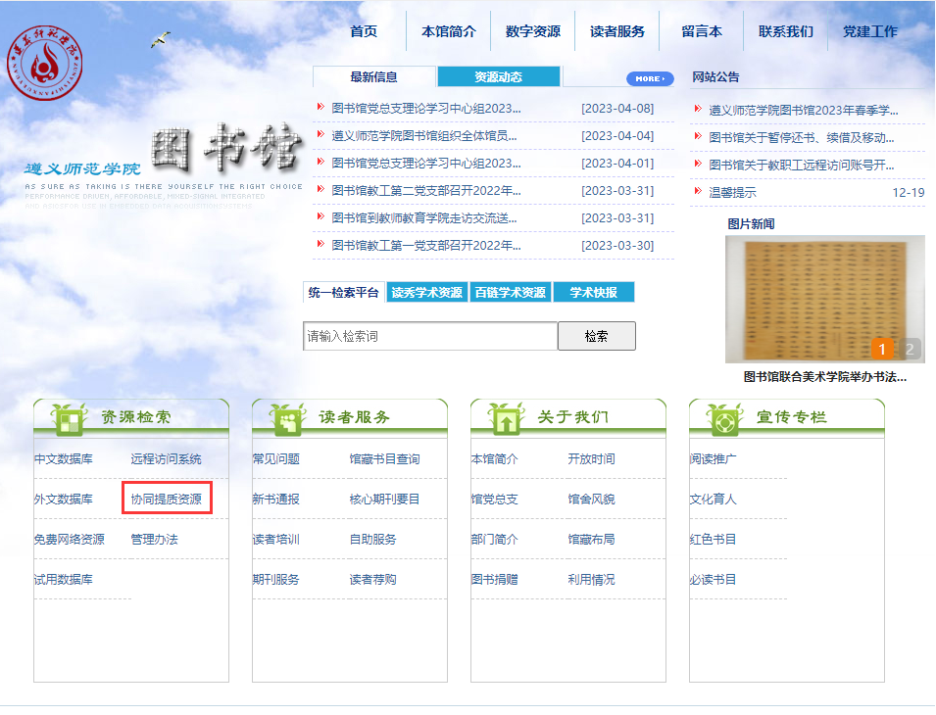The height and width of the screenshot is (715, 936).
Task: Open the 数字资源 navigation menu
Action: (532, 31)
